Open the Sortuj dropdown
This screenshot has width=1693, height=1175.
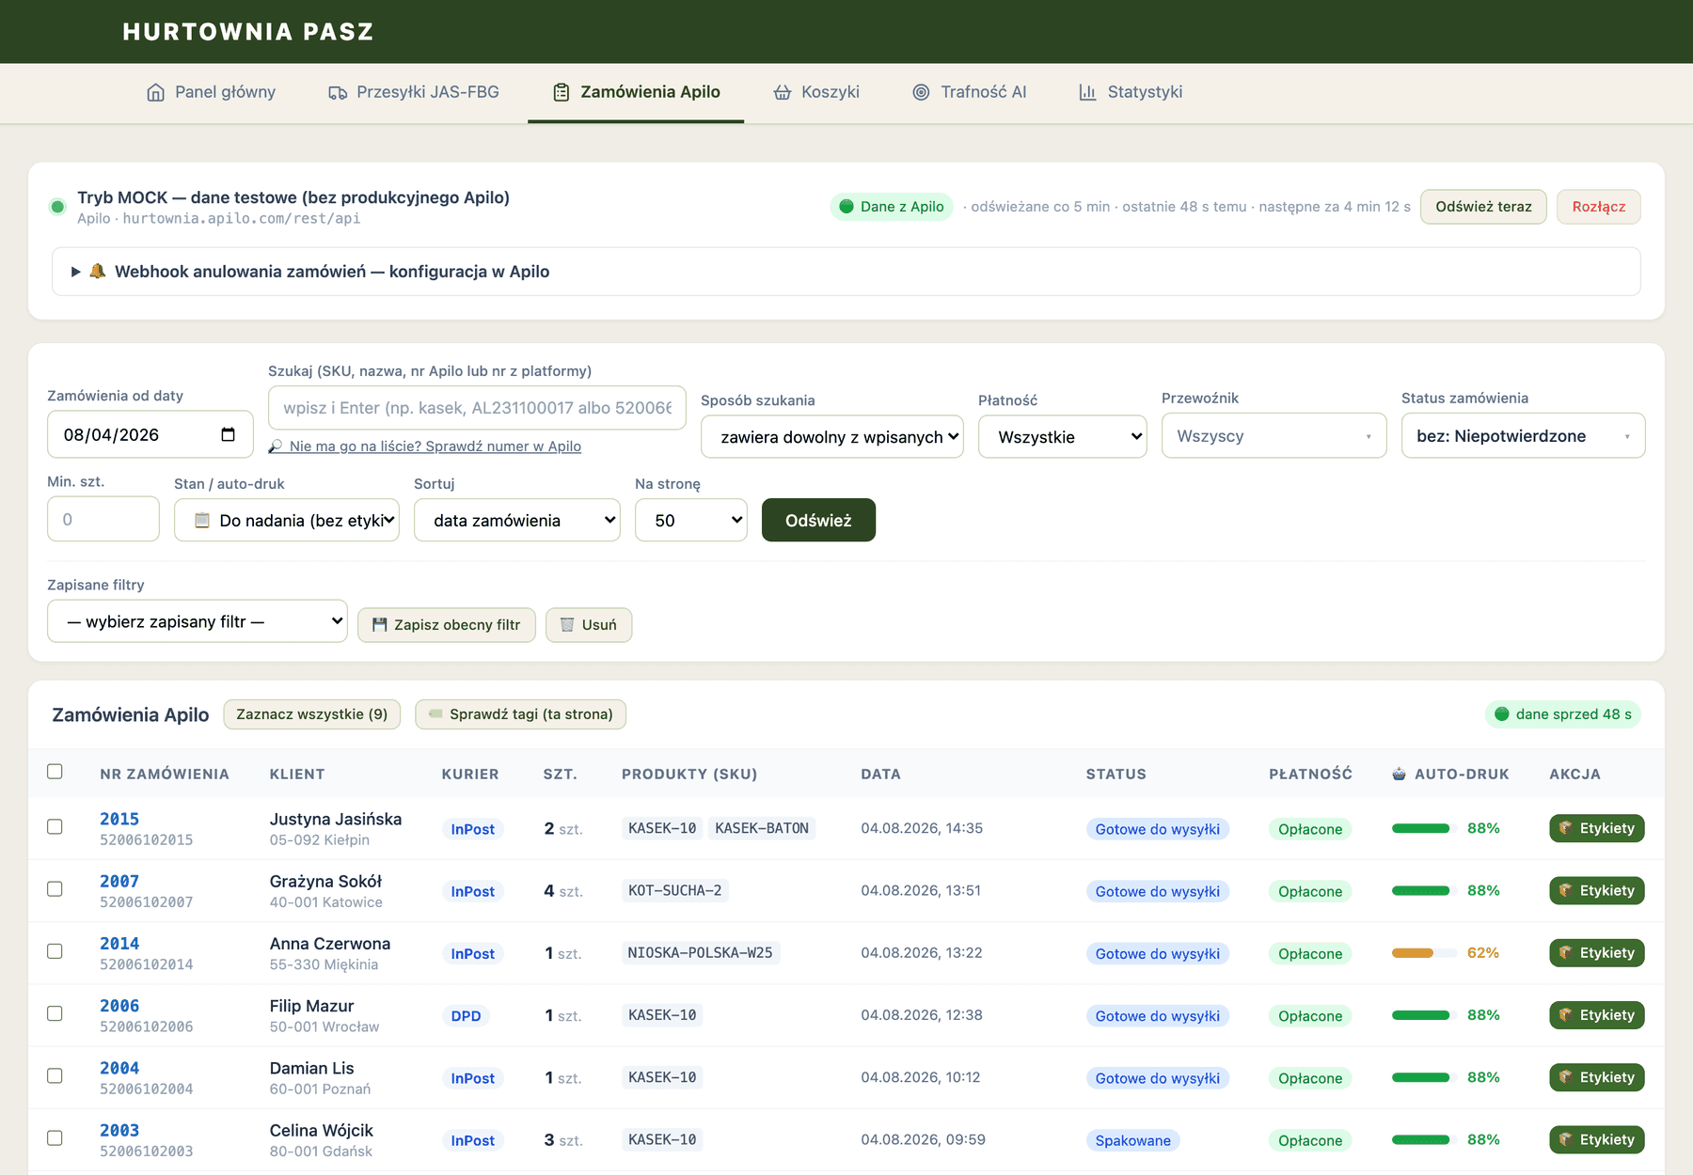tap(517, 521)
